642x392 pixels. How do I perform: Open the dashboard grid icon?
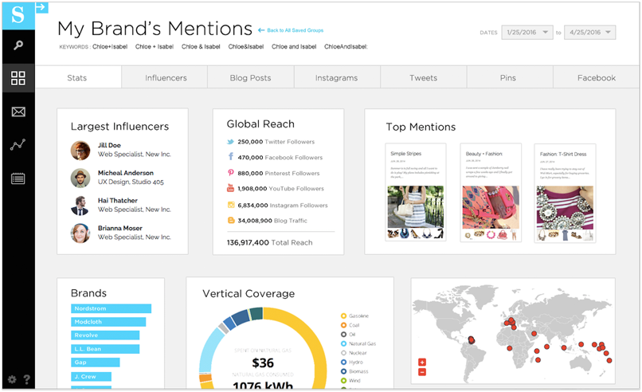tap(18, 78)
